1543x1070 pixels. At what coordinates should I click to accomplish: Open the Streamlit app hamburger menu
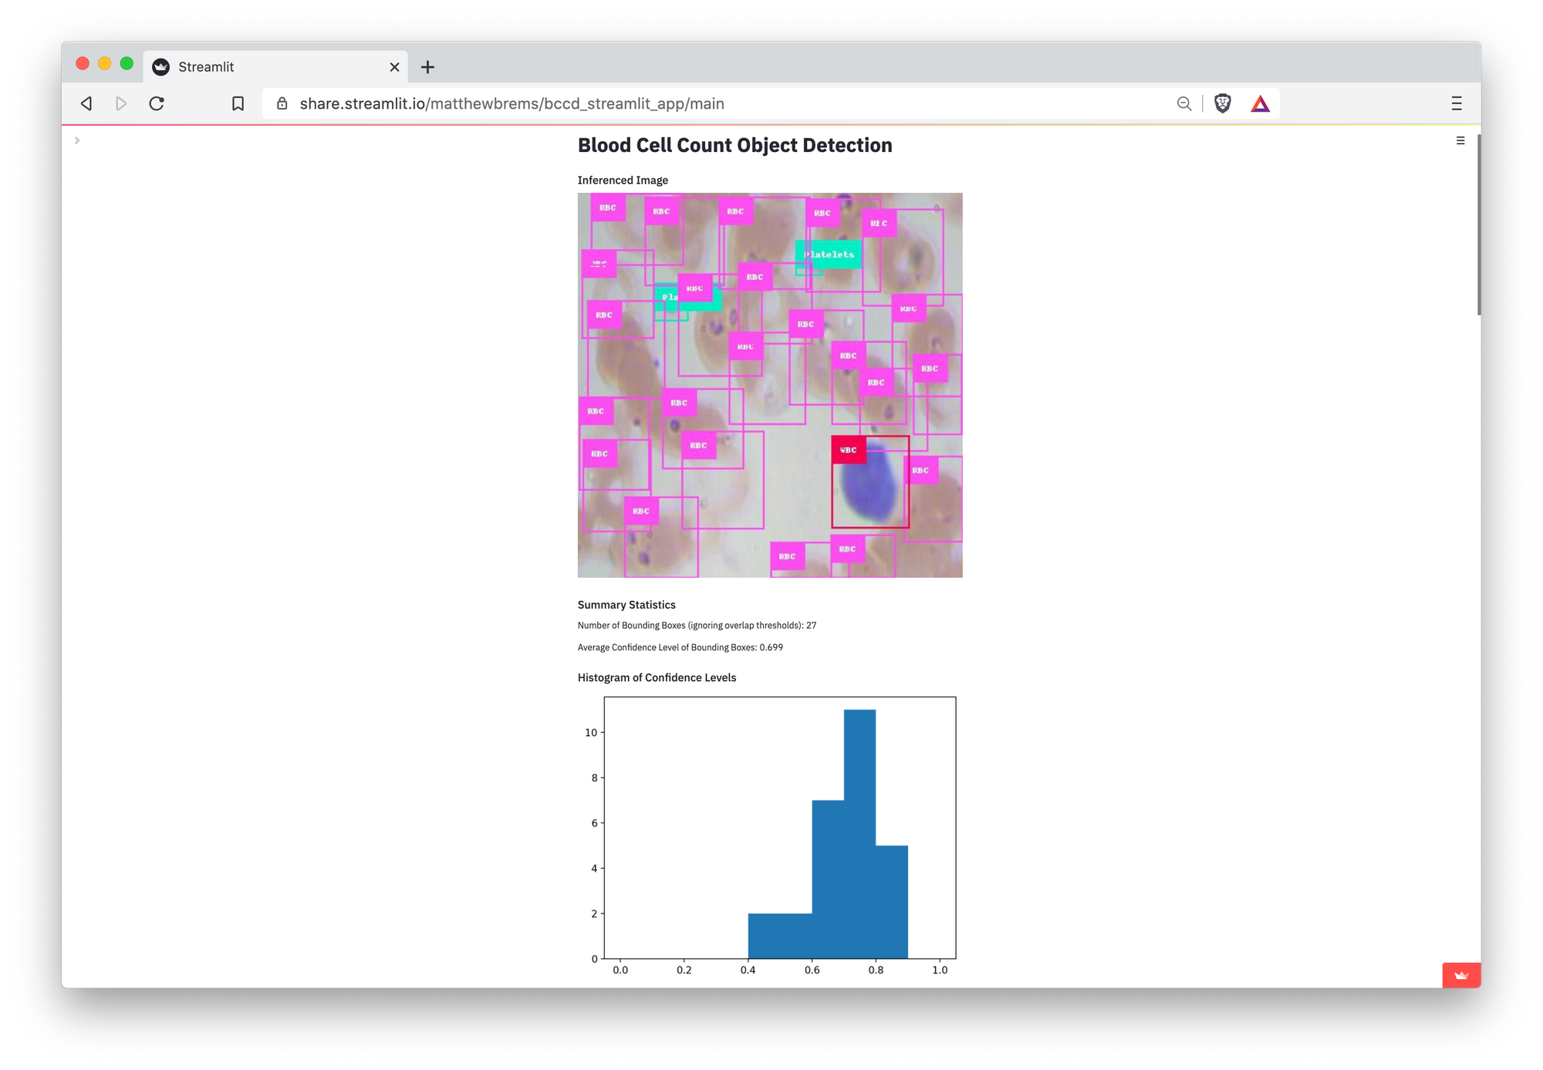1460,140
